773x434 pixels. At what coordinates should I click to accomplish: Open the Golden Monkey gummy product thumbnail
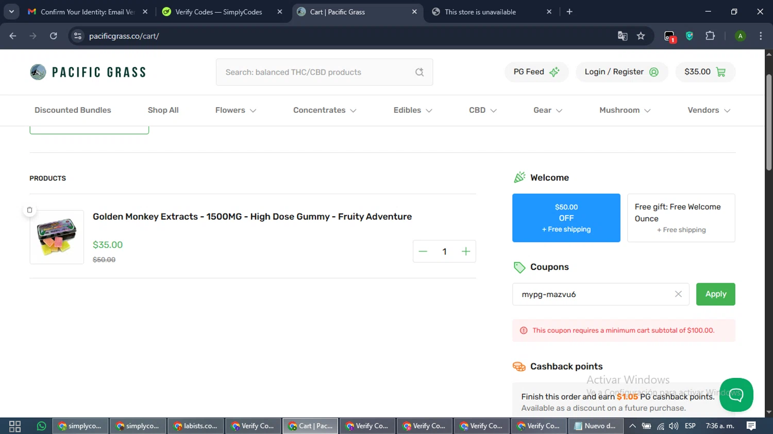click(x=57, y=237)
